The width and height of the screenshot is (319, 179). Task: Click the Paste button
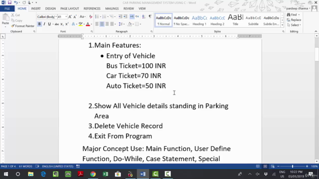[x=5, y=20]
